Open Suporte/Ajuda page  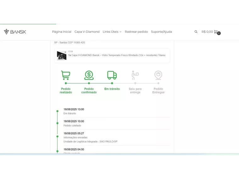tap(161, 32)
